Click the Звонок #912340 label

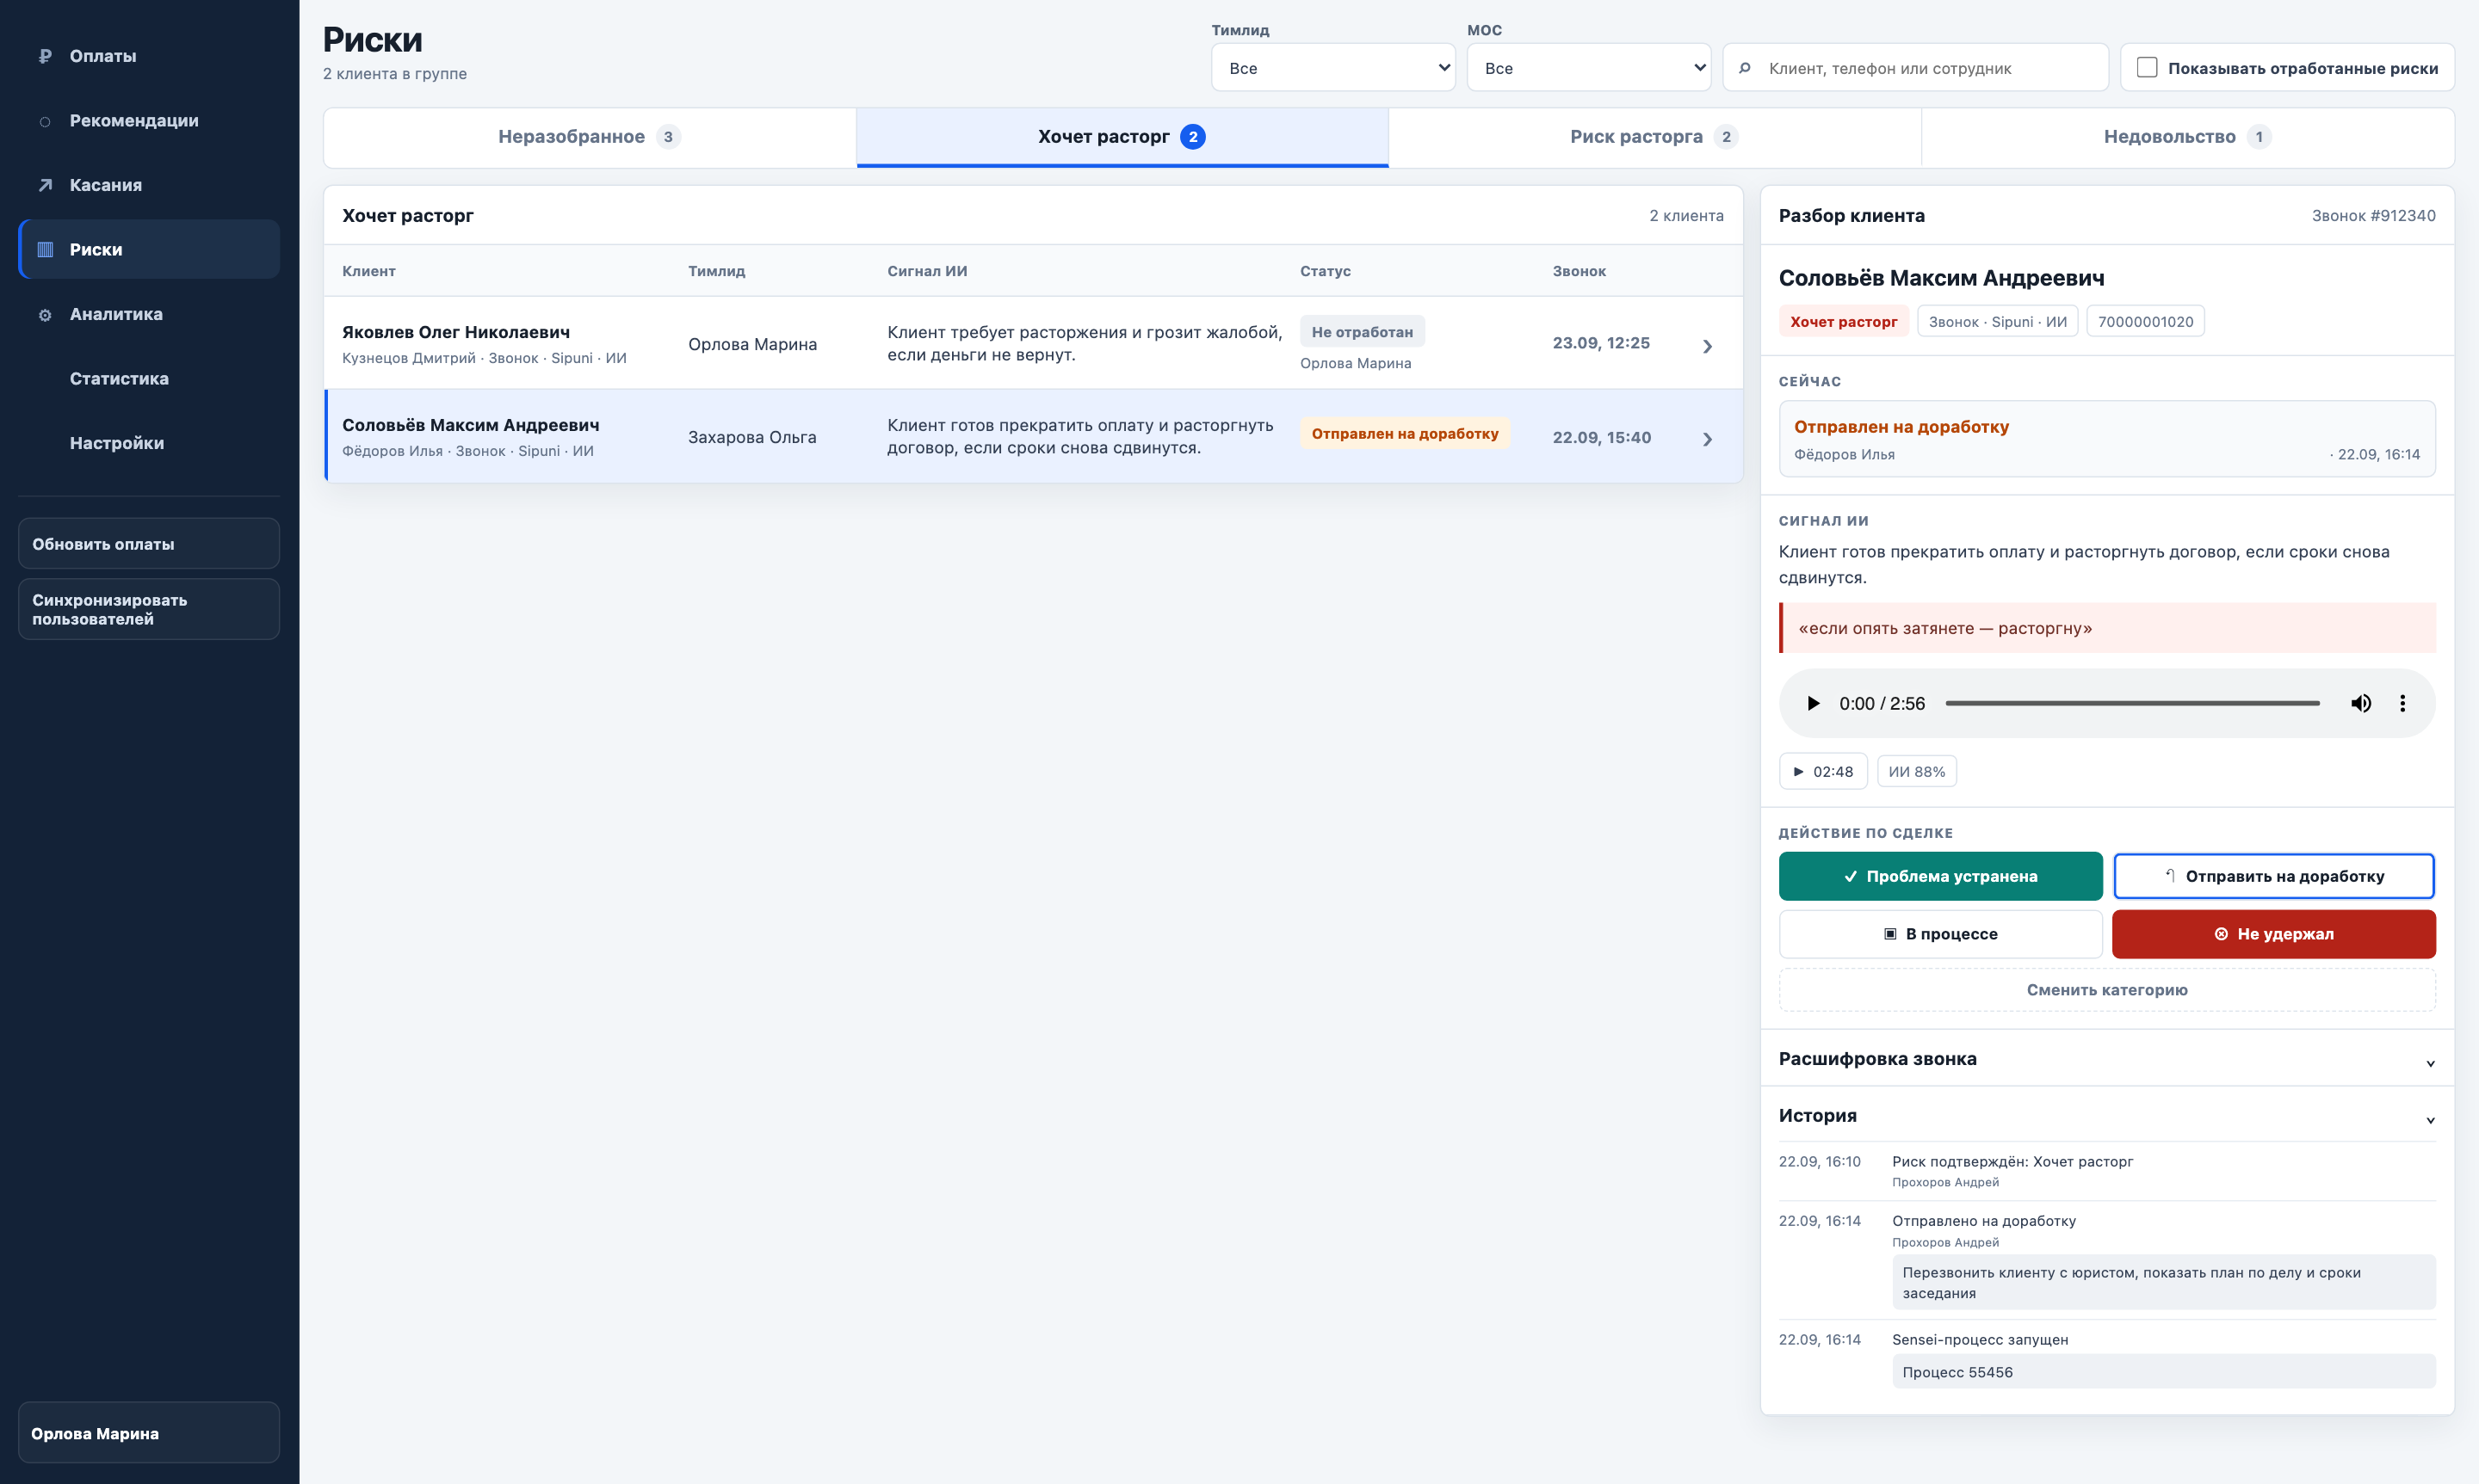[2373, 215]
